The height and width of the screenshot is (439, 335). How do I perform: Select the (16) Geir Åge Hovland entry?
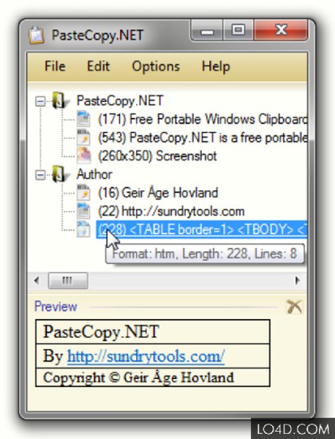click(158, 193)
